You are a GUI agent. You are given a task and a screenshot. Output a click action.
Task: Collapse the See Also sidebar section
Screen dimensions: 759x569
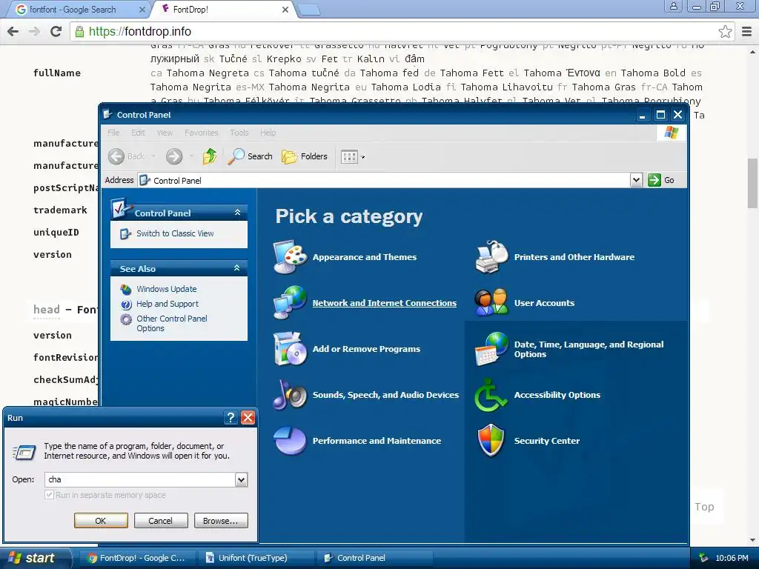(237, 268)
